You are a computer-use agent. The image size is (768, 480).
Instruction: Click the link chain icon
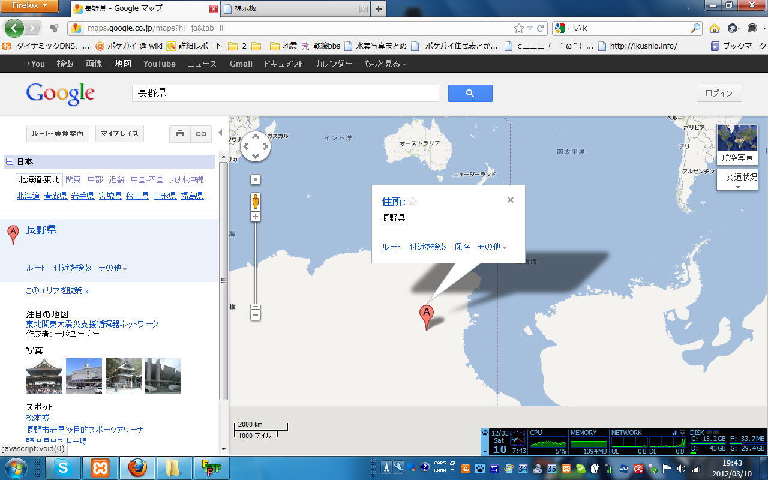tap(201, 134)
